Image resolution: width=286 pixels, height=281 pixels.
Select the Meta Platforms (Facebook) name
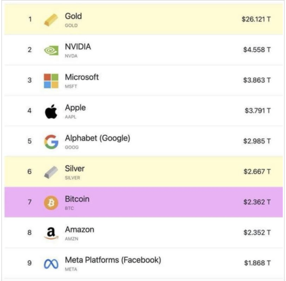pos(113,260)
